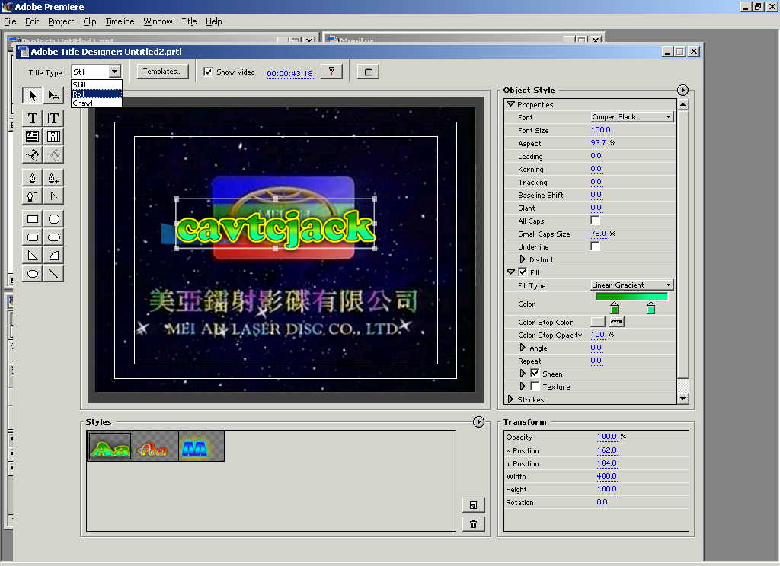Collapse the Fill section triangle
This screenshot has height=566, width=780.
click(510, 272)
